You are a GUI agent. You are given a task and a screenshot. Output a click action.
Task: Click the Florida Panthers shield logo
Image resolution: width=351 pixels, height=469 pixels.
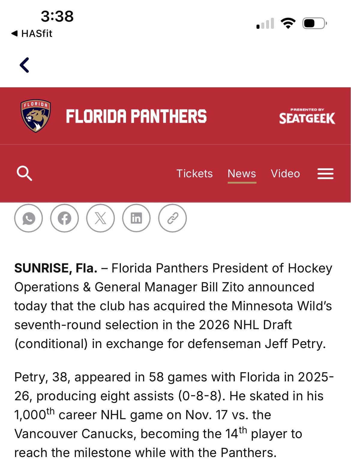pyautogui.click(x=36, y=116)
